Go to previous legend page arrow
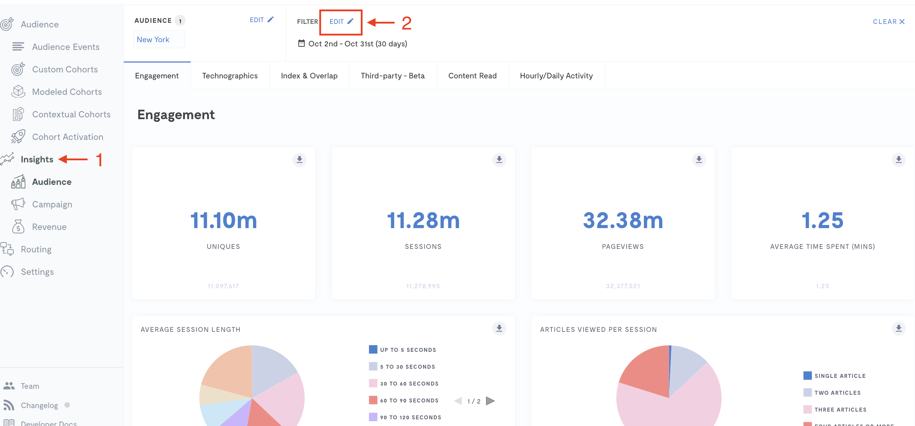The width and height of the screenshot is (915, 426). click(x=458, y=401)
